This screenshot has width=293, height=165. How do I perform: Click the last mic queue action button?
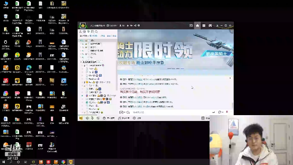pyautogui.click(x=114, y=36)
